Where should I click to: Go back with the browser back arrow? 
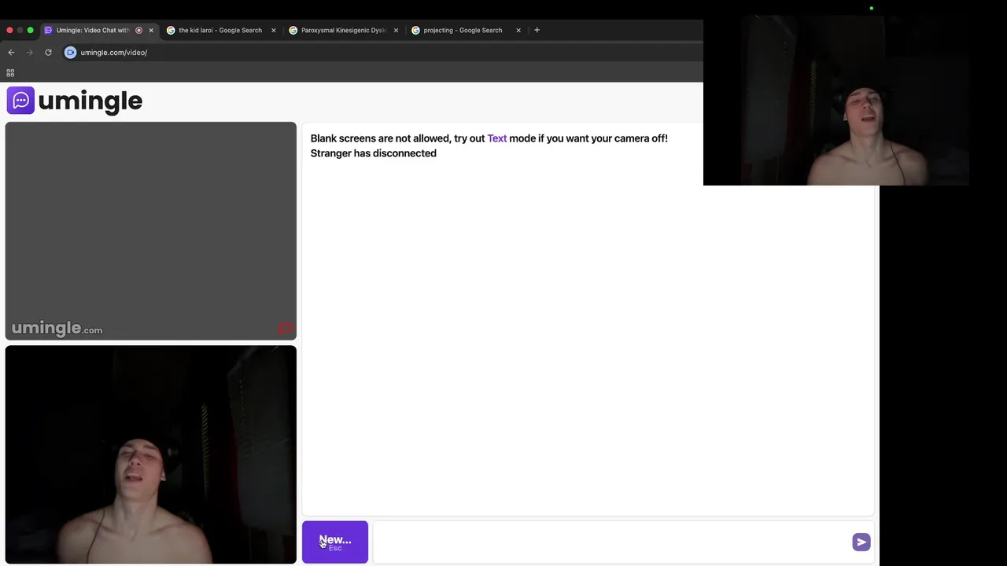(x=11, y=53)
